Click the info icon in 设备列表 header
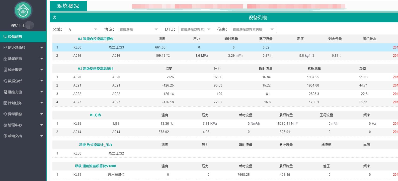 click(54, 17)
